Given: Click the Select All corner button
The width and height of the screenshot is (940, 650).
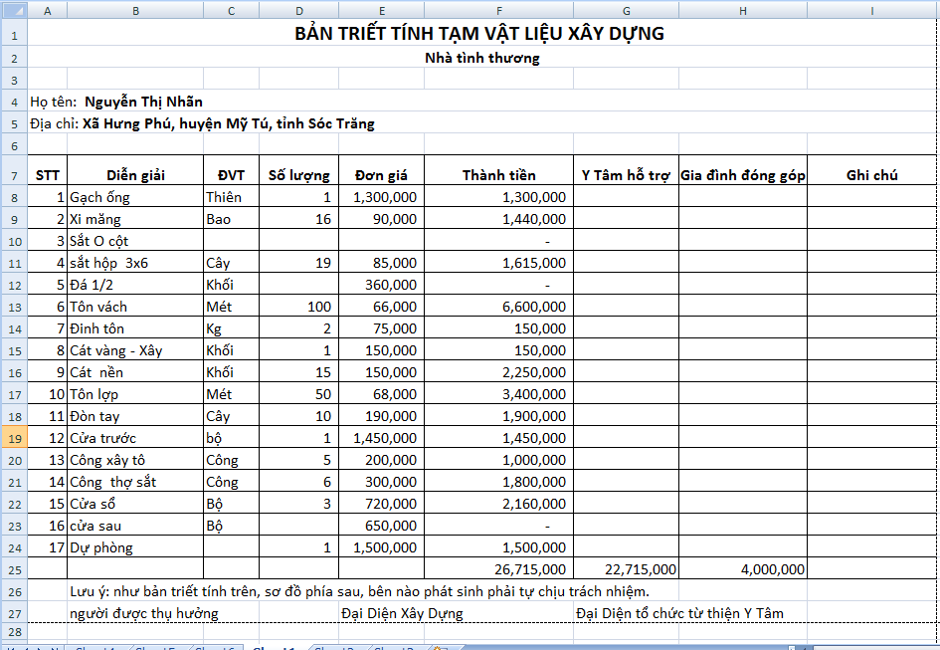Looking at the screenshot, I should pos(14,10).
